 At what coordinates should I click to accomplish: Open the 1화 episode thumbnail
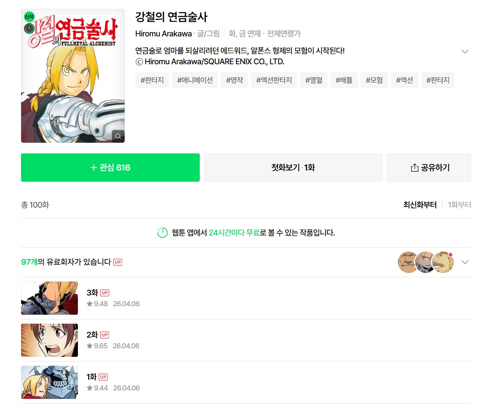[x=49, y=383]
